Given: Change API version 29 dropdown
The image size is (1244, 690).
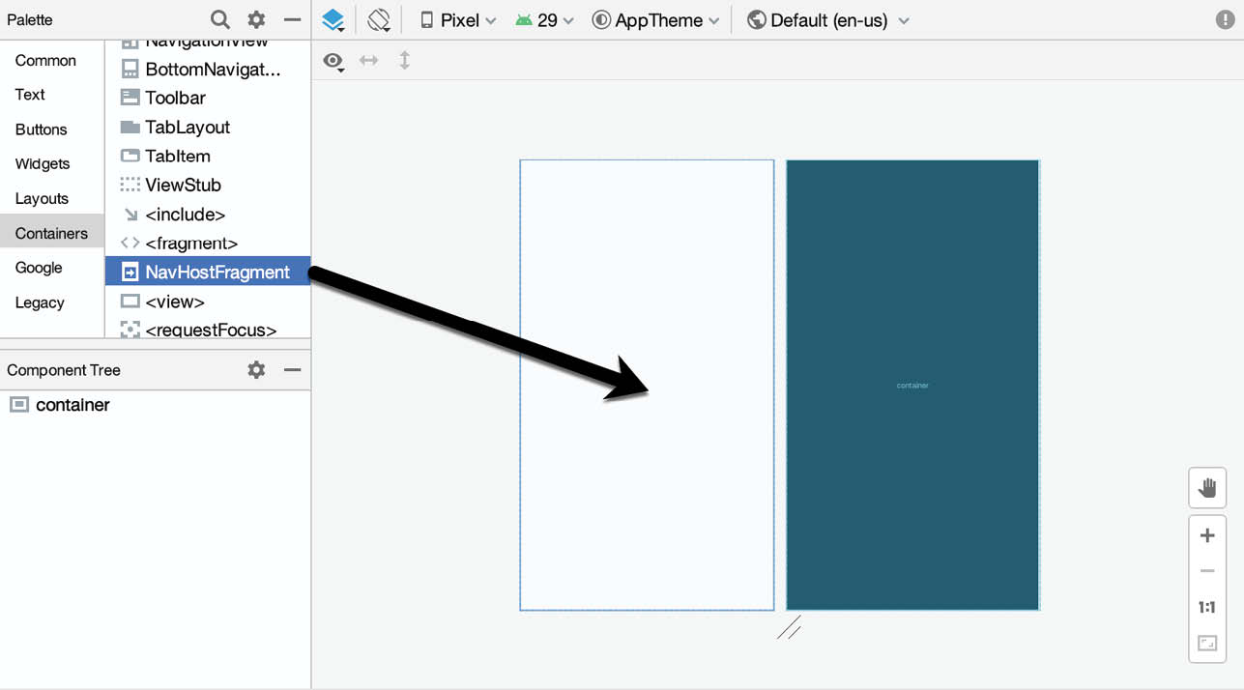Looking at the screenshot, I should [x=544, y=20].
